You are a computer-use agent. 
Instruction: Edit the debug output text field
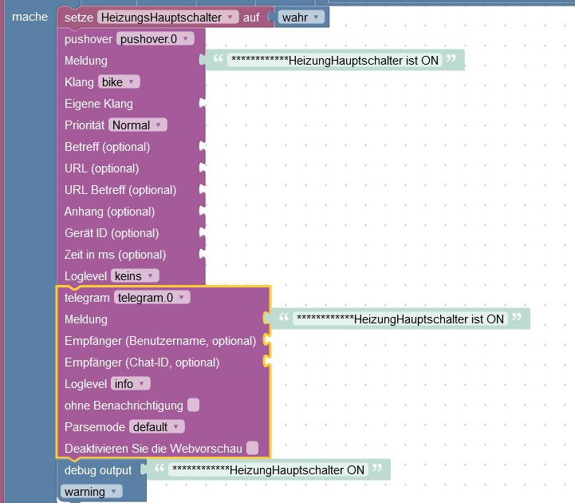point(268,470)
